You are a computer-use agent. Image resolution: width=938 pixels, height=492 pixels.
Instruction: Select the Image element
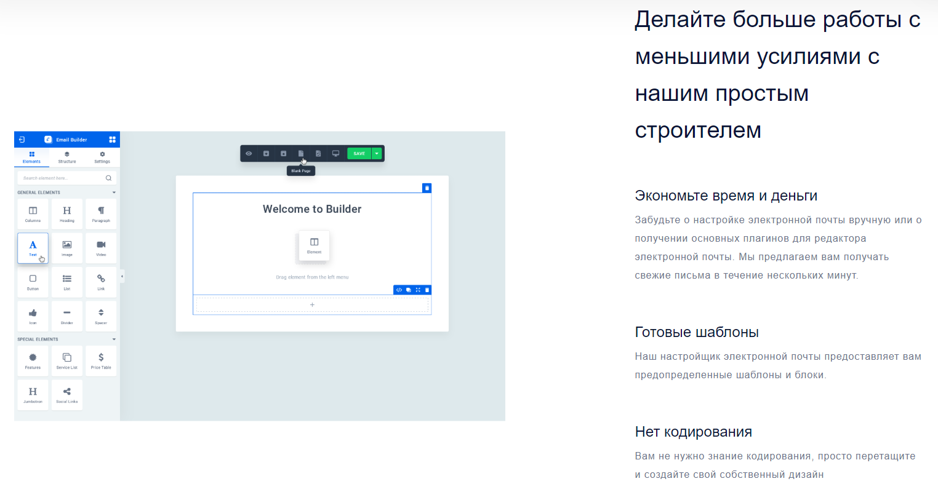(67, 248)
